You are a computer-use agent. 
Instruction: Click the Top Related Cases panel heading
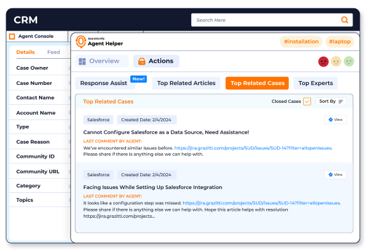108,102
